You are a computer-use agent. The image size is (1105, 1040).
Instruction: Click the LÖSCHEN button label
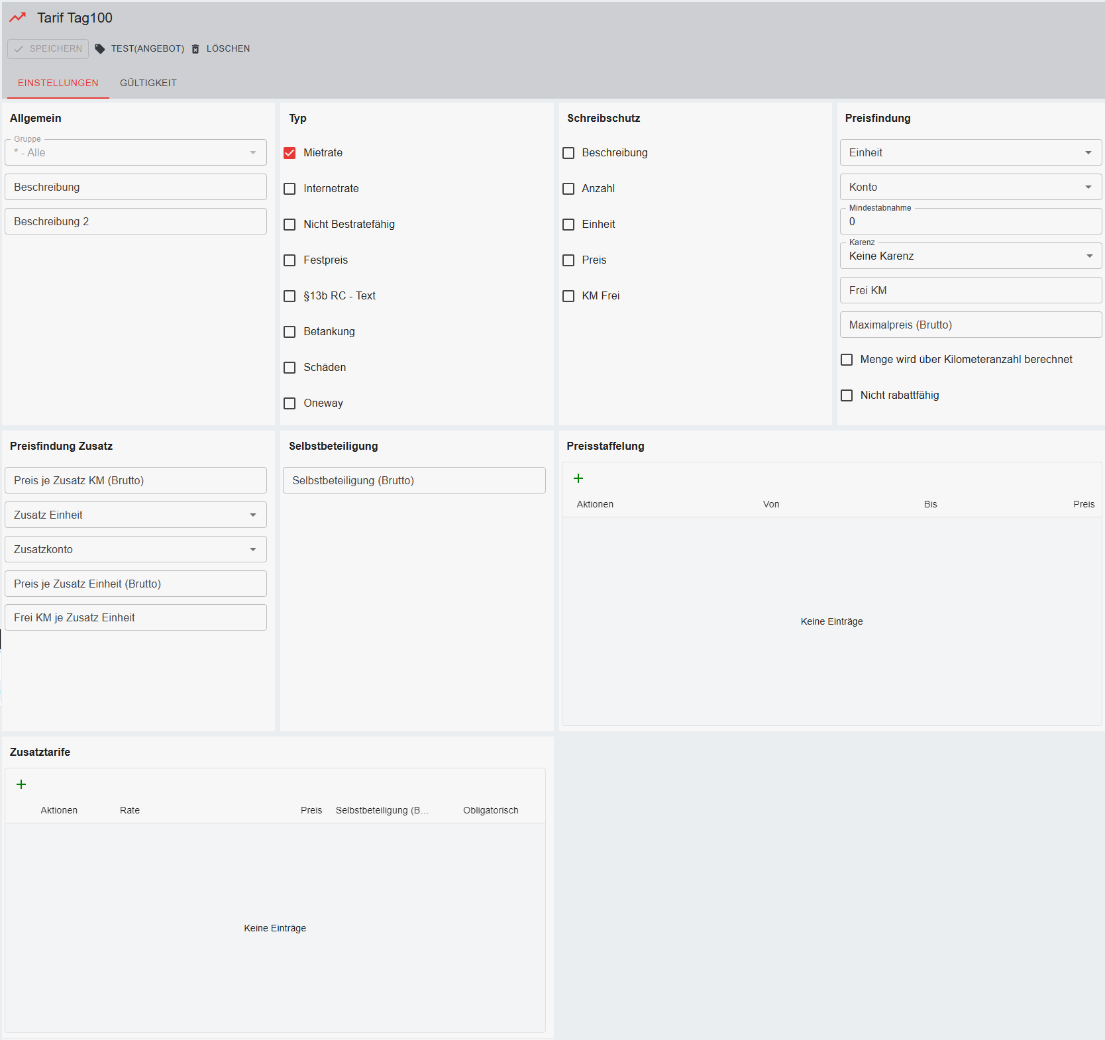(228, 49)
